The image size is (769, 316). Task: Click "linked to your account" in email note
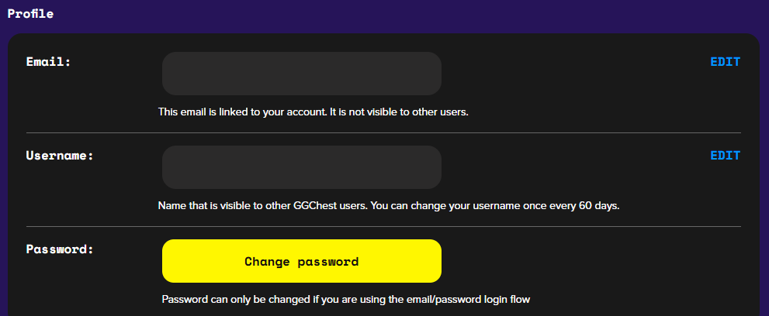pyautogui.click(x=273, y=112)
